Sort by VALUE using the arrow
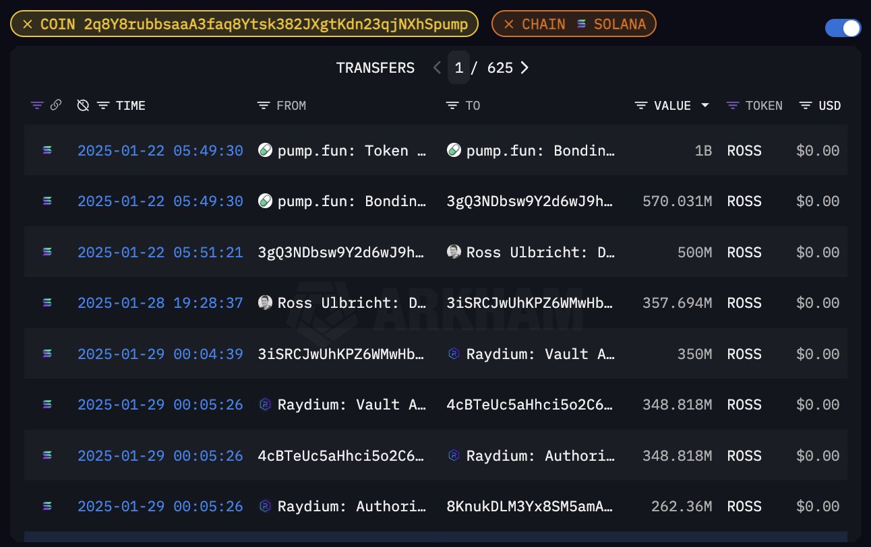This screenshot has height=547, width=871. point(705,106)
